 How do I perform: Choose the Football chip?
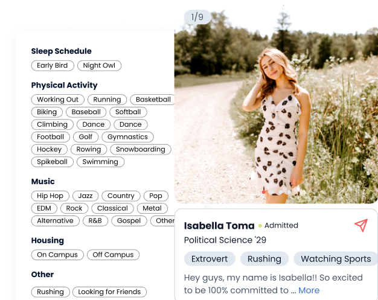[51, 137]
